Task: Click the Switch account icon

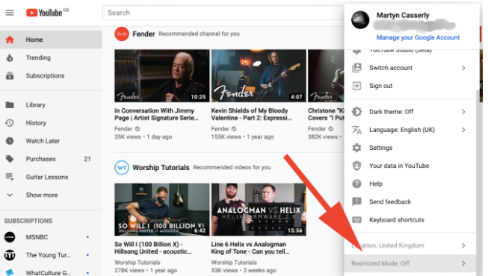Action: click(x=356, y=68)
